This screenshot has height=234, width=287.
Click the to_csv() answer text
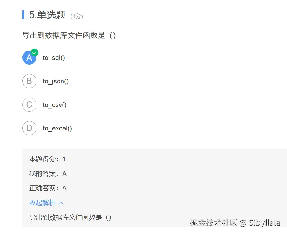point(55,105)
